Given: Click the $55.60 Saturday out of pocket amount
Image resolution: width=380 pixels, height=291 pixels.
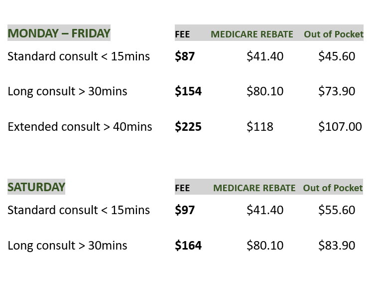Looking at the screenshot, I should click(x=337, y=210).
